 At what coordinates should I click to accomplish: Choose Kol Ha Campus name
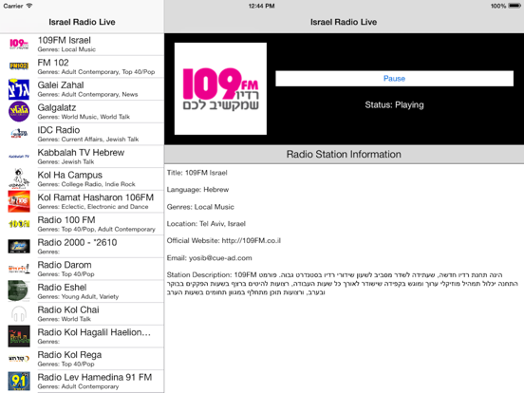[x=70, y=175]
